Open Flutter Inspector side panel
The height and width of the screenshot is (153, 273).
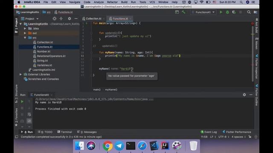[x=257, y=67]
